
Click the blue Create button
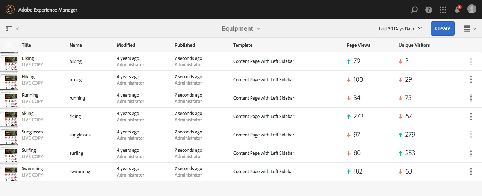point(443,28)
